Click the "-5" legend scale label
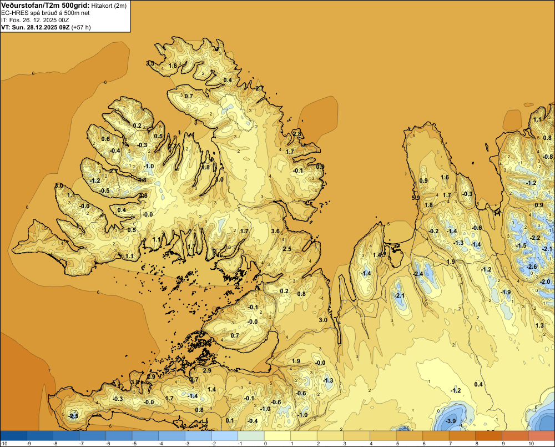 [134, 444]
